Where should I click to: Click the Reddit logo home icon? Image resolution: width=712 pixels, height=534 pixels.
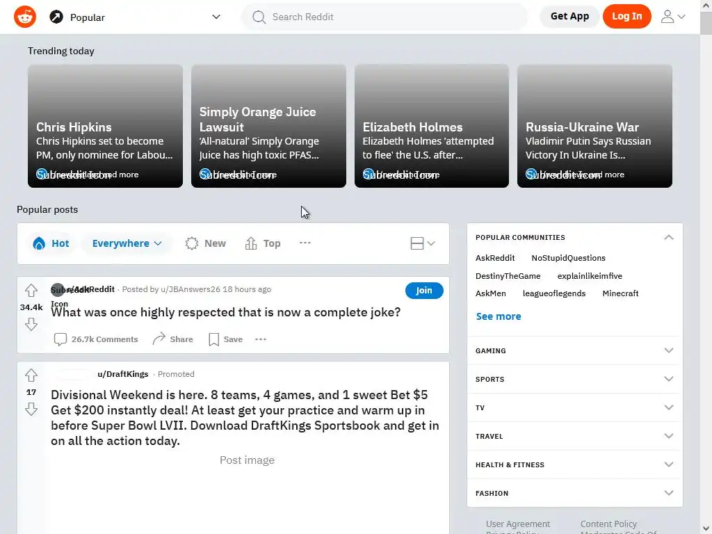(25, 17)
